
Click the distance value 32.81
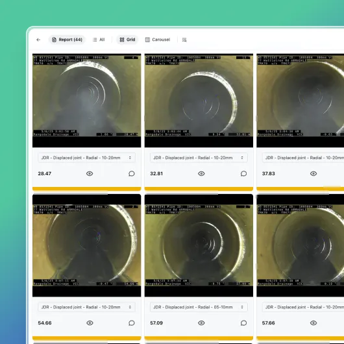(x=156, y=173)
